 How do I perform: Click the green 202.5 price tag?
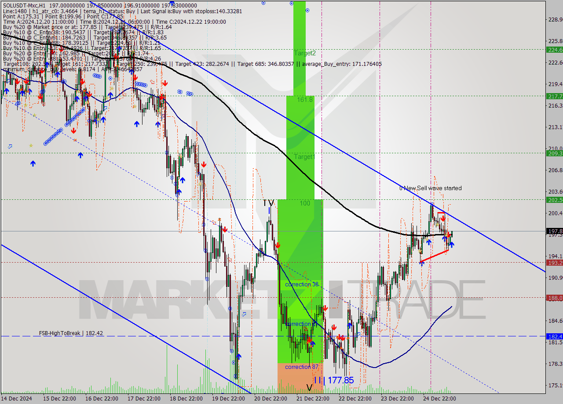[554, 200]
